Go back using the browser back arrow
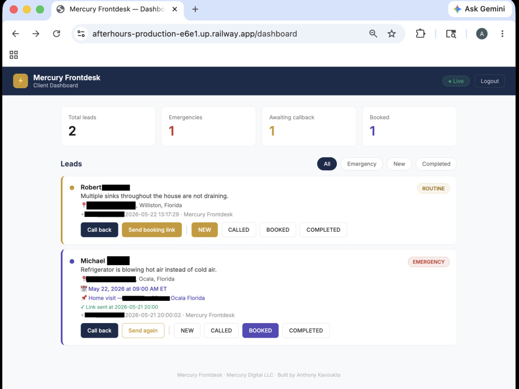The width and height of the screenshot is (519, 389). [16, 34]
